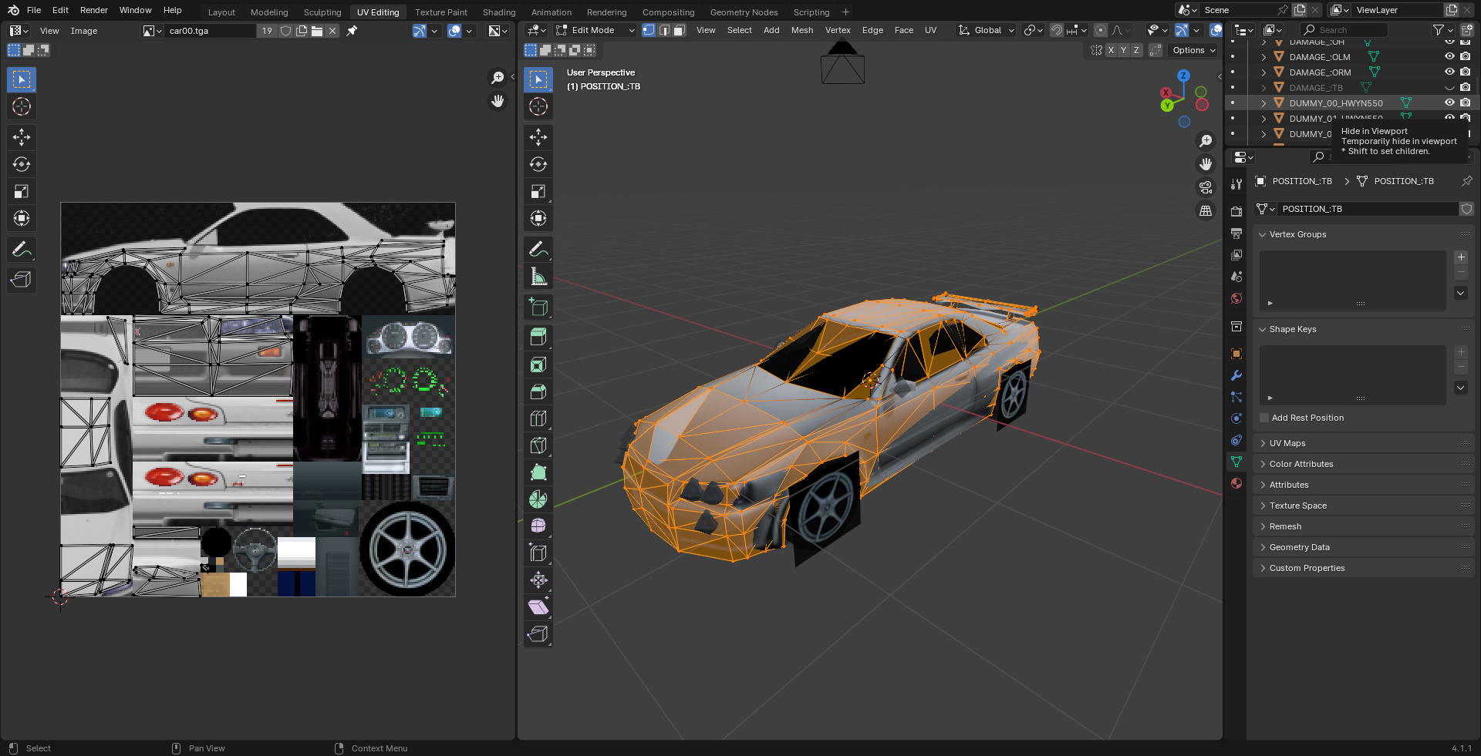
Task: Show DAMAGE_:TB in viewport
Action: click(x=1449, y=87)
